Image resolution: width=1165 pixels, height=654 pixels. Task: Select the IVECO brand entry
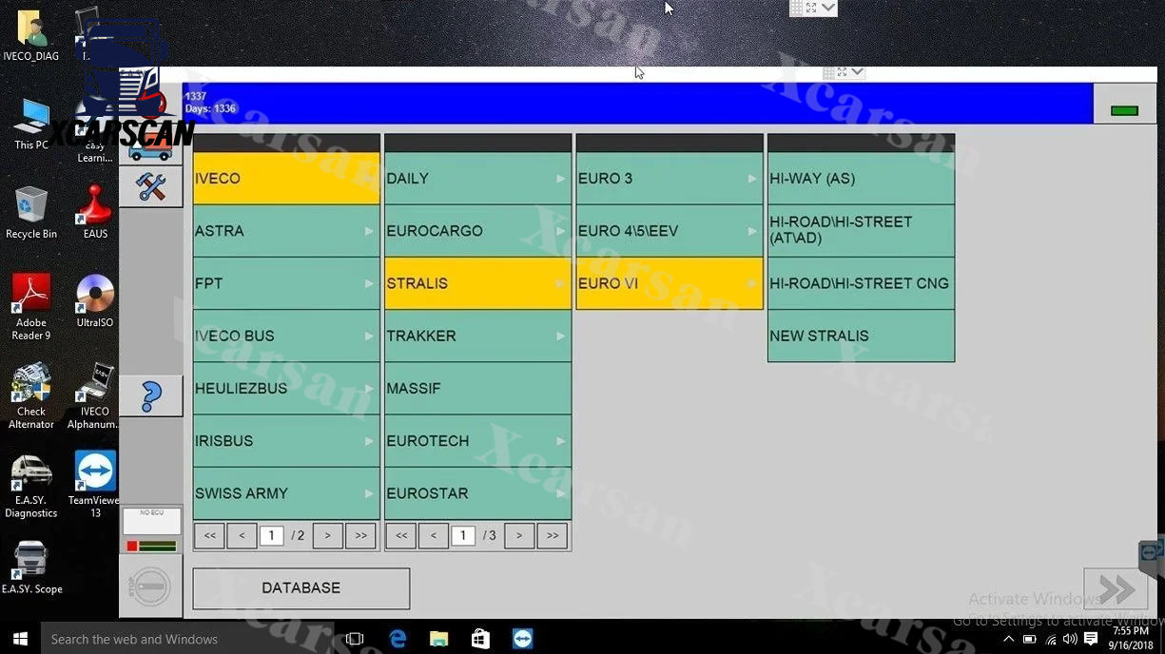pos(286,179)
